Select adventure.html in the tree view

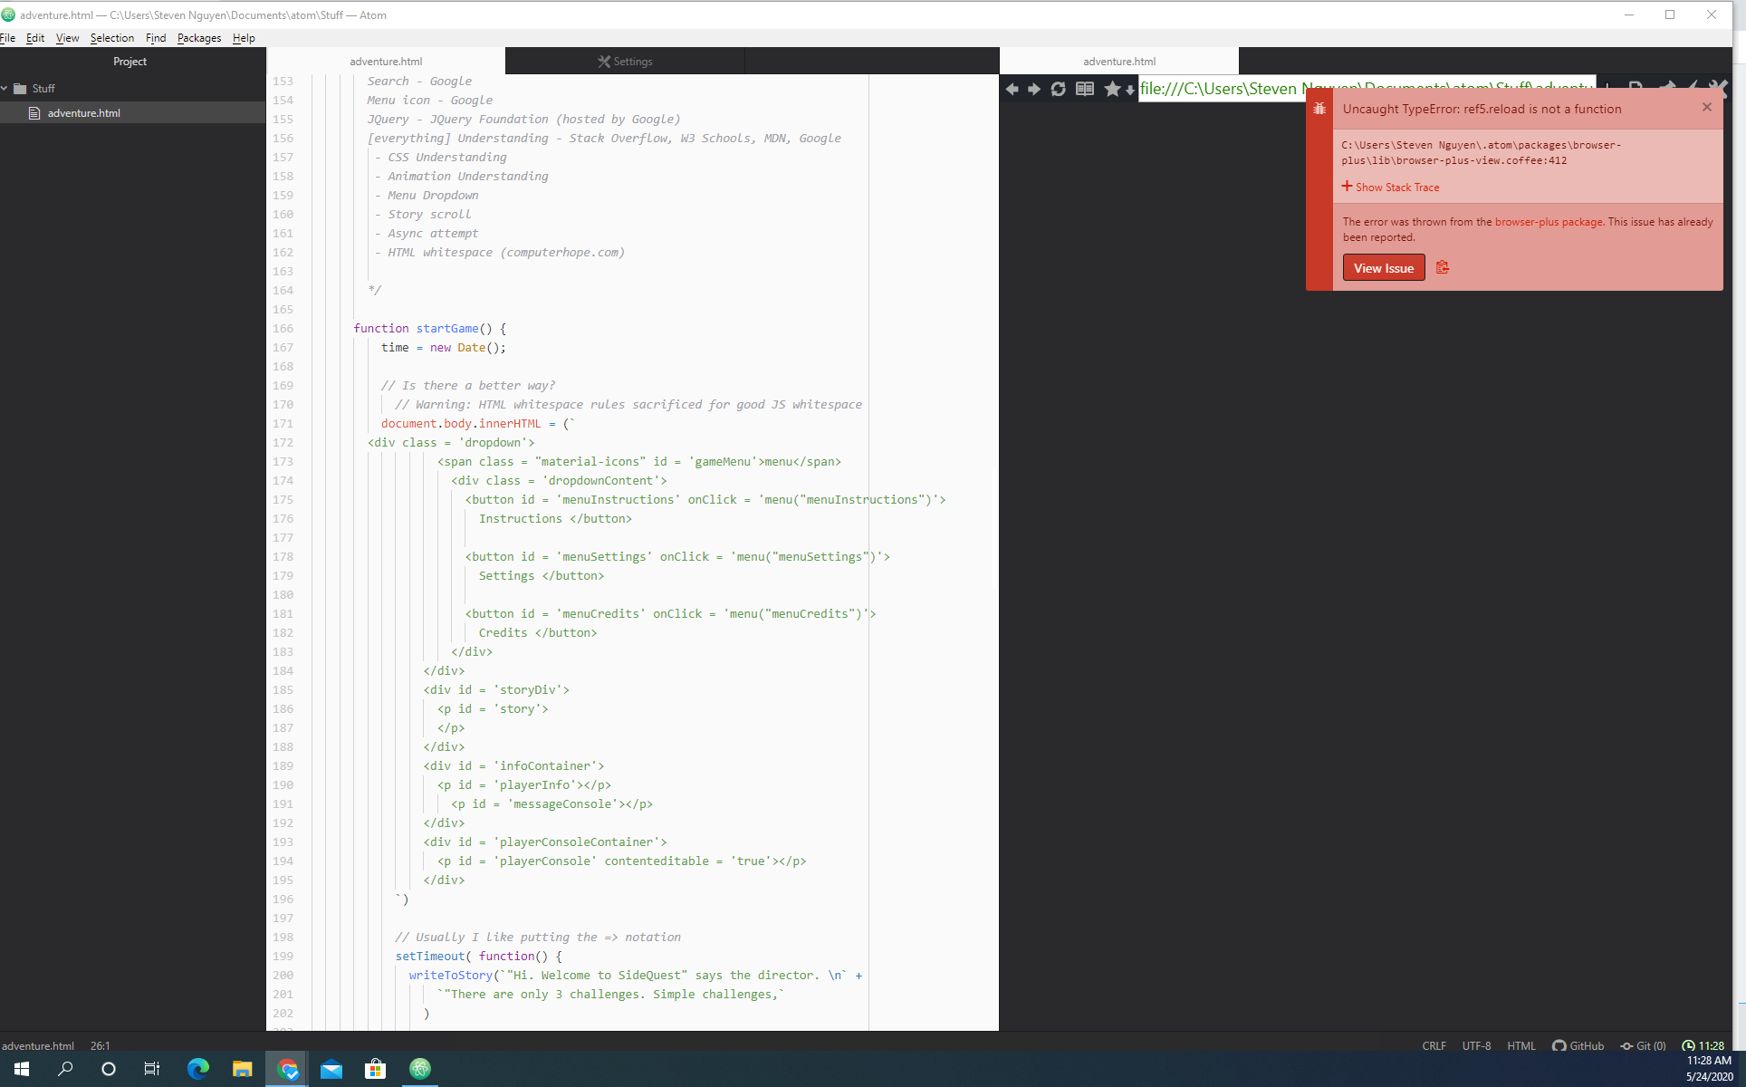point(83,113)
